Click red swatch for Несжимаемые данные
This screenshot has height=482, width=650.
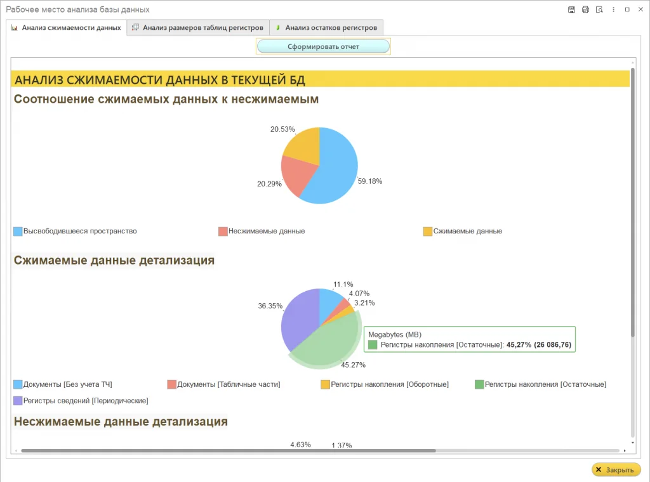tap(223, 231)
